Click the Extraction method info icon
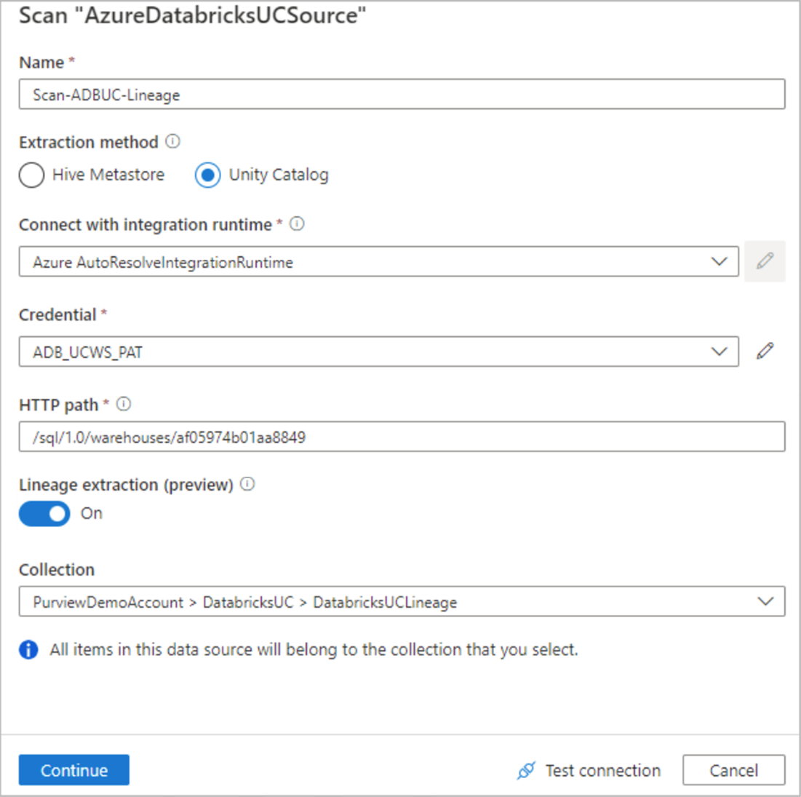 (172, 141)
